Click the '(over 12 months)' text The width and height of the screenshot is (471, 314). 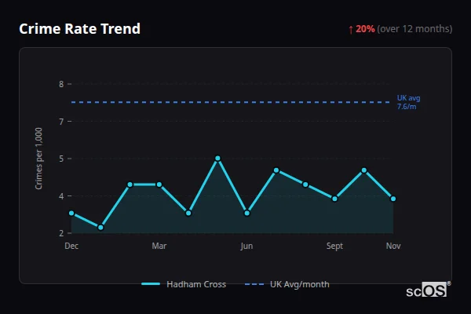[x=414, y=29]
